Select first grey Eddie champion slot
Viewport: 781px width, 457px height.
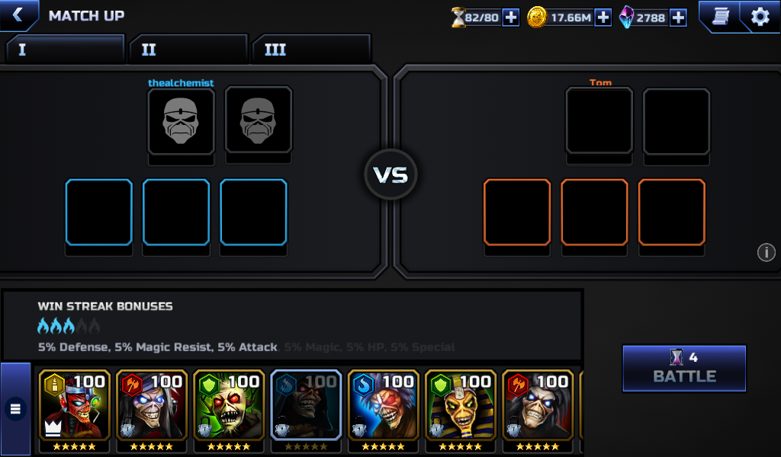[x=182, y=121]
